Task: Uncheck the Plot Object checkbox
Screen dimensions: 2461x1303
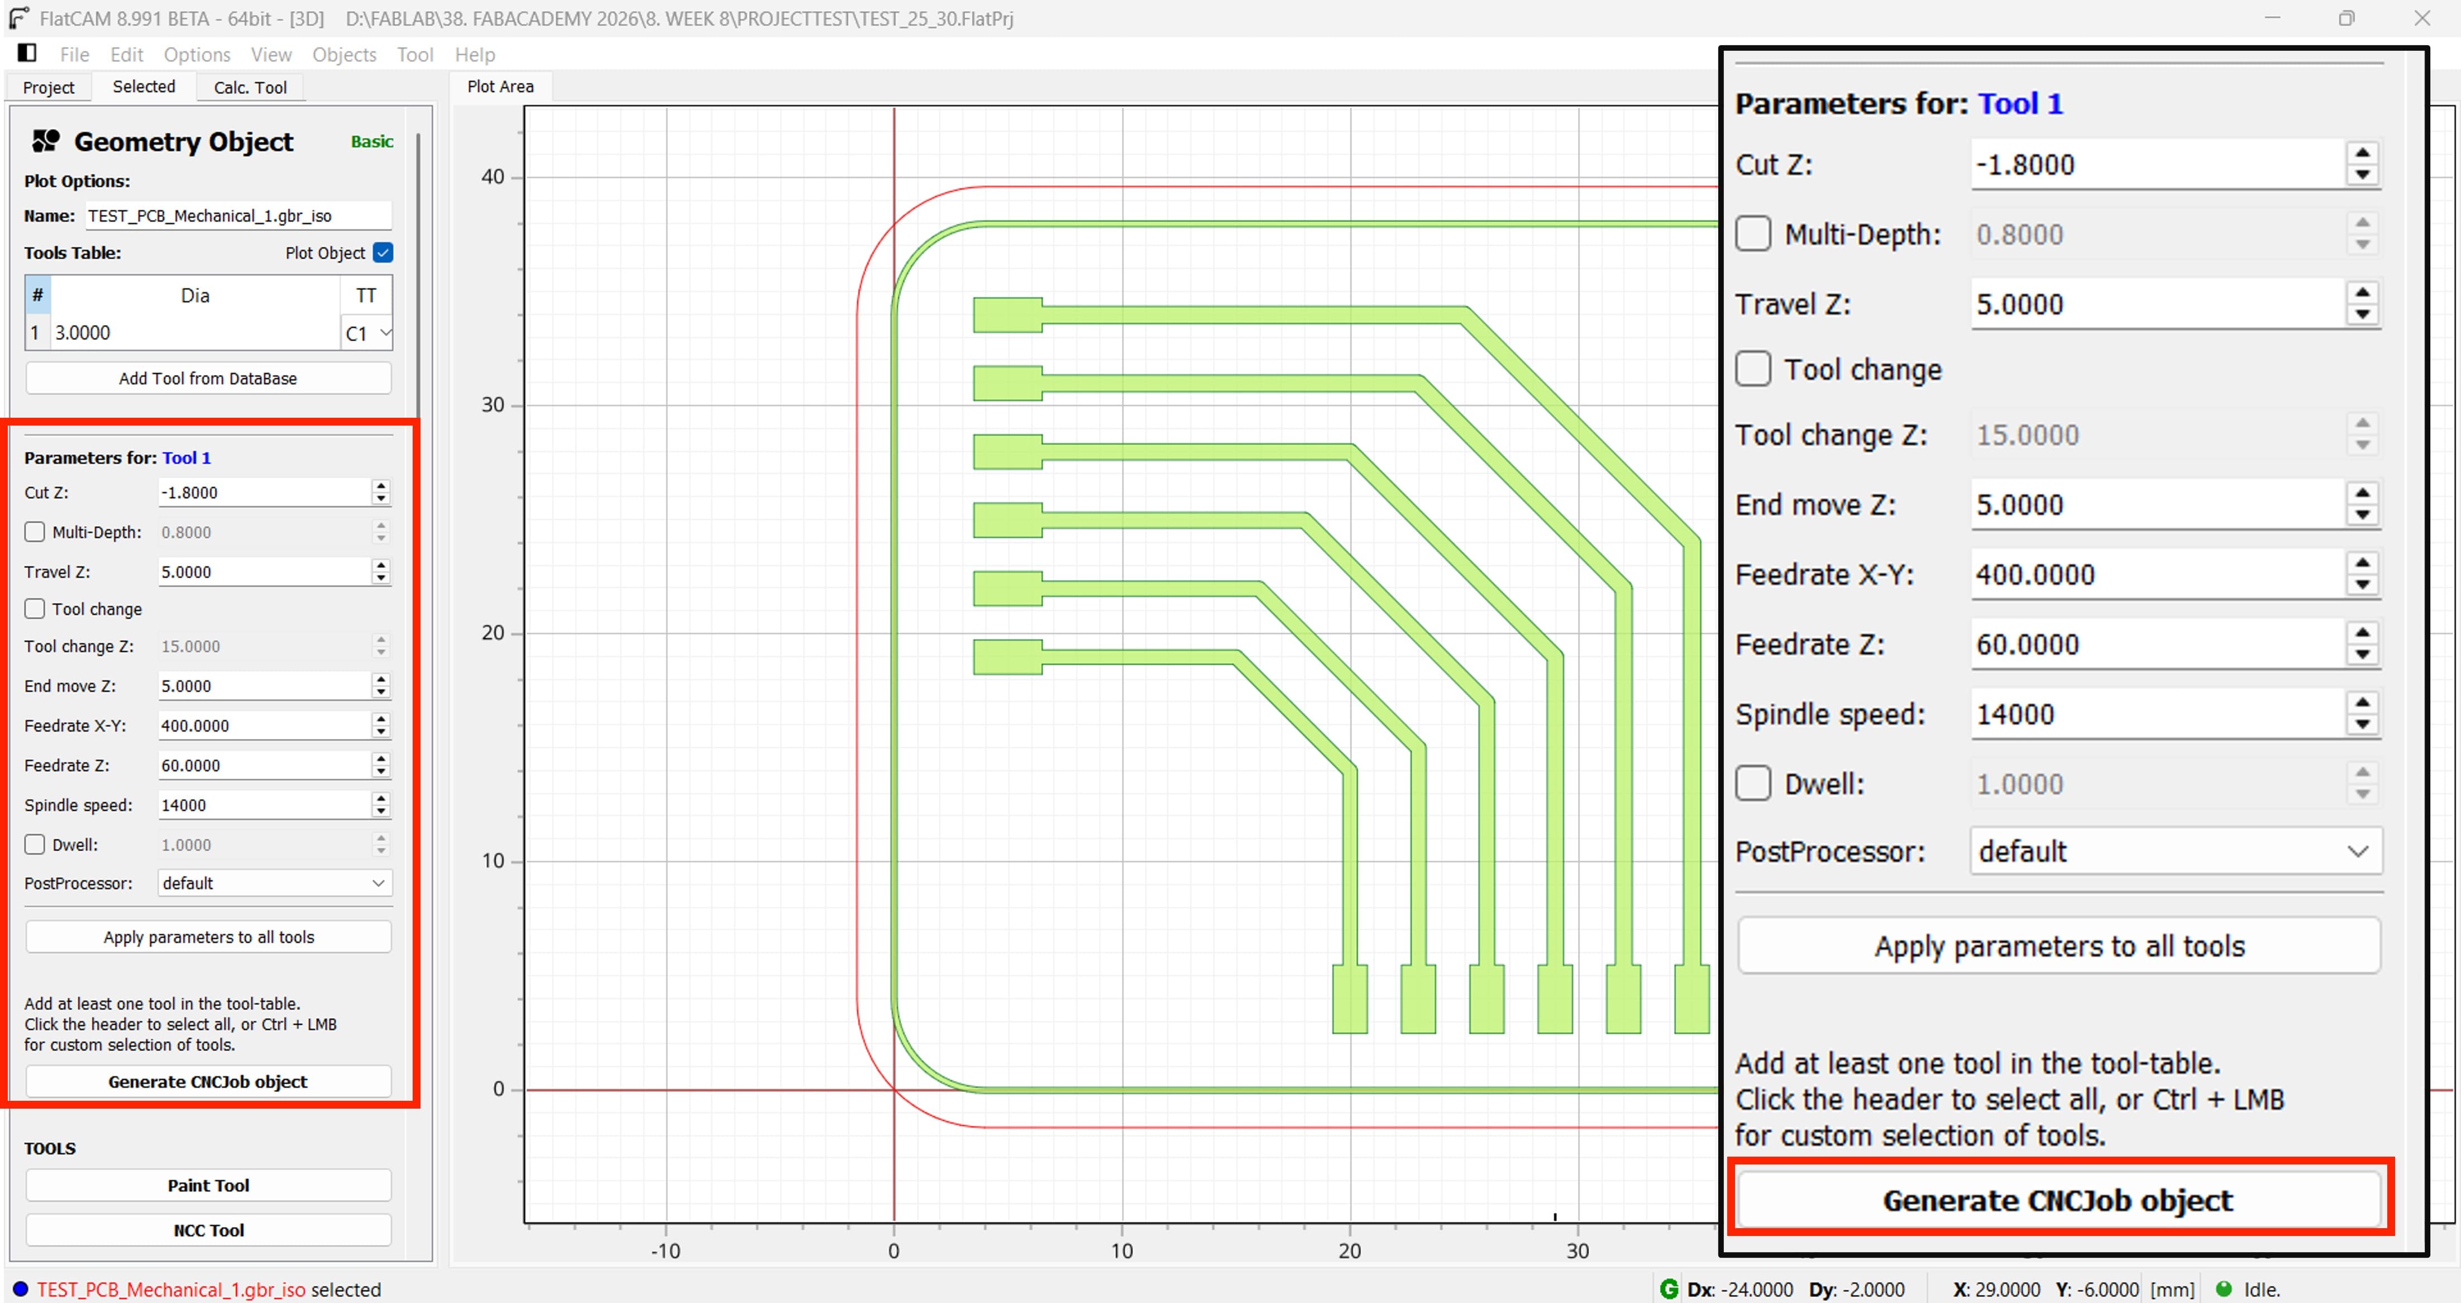Action: pyautogui.click(x=383, y=252)
